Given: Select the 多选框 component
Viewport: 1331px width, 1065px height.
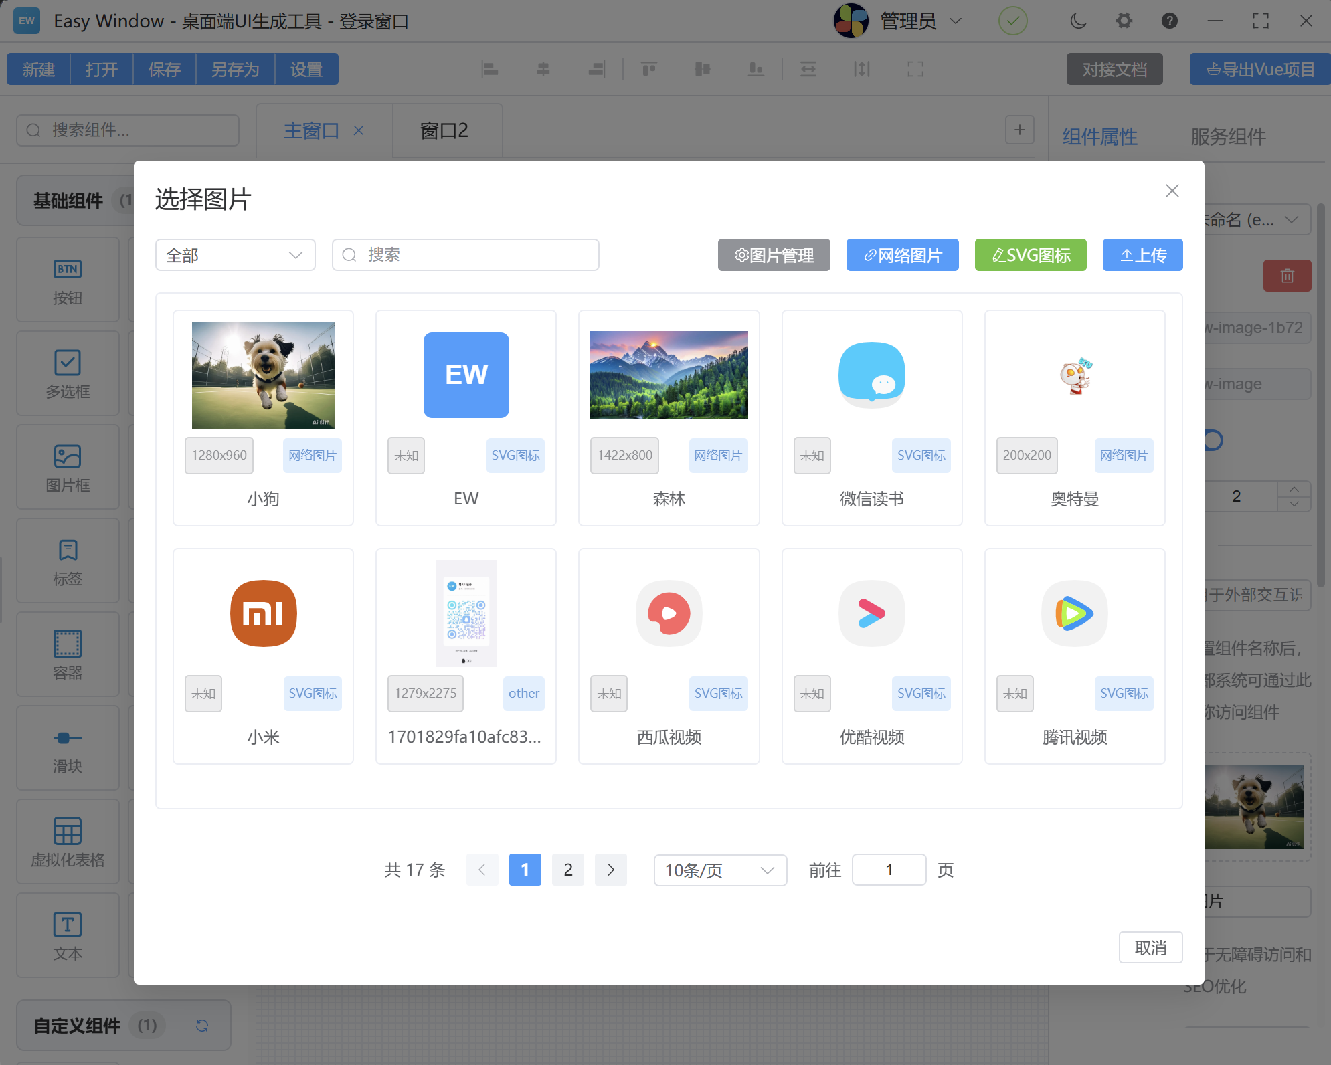Looking at the screenshot, I should (x=68, y=373).
